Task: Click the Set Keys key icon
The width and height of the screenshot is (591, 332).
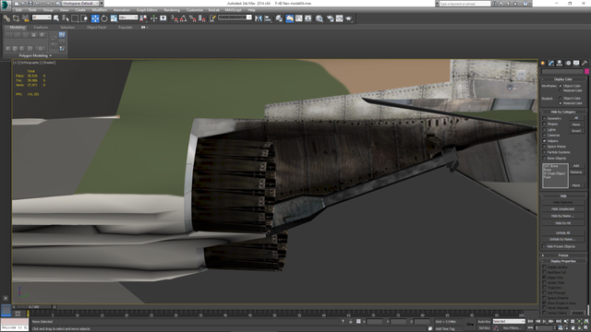Action: coord(470,324)
